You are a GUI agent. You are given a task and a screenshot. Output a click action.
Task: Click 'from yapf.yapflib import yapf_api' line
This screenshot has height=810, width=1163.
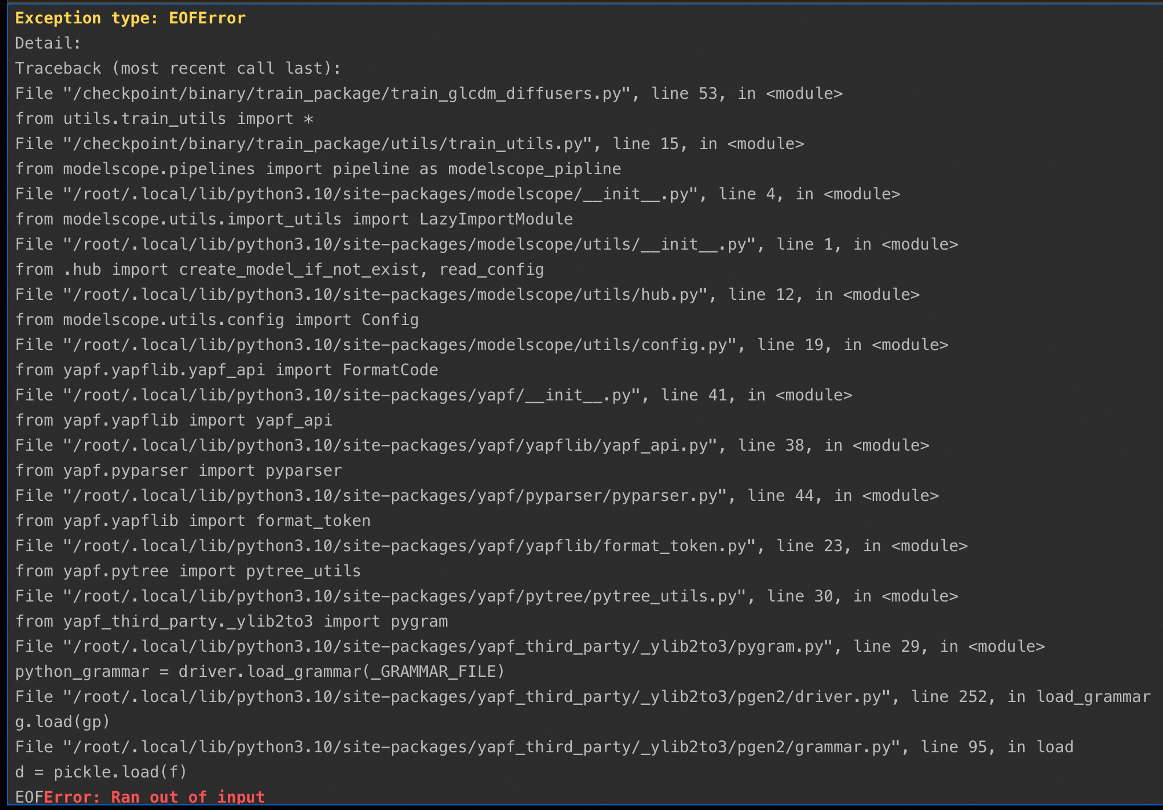point(174,420)
